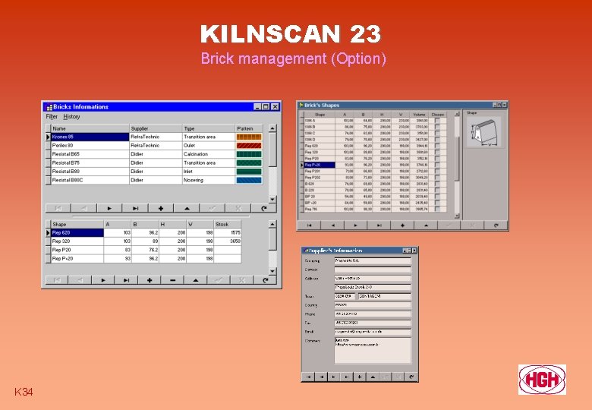Image resolution: width=592 pixels, height=410 pixels.
Task: Delete the shape with the minus button
Action: (172, 280)
